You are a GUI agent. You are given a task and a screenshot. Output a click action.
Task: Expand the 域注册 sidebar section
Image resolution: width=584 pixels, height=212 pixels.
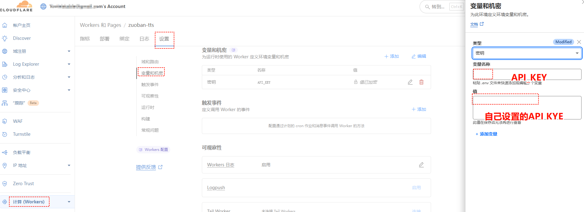click(x=69, y=51)
